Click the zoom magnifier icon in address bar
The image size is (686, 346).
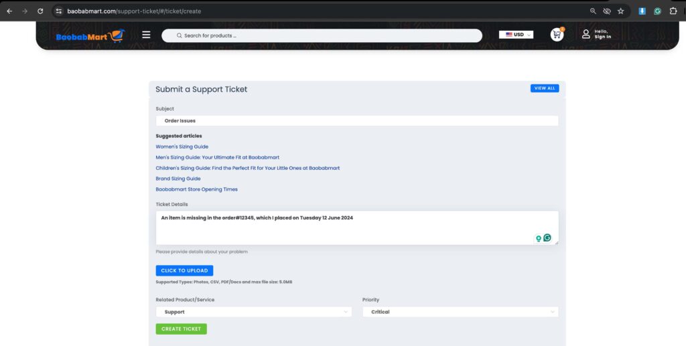593,11
